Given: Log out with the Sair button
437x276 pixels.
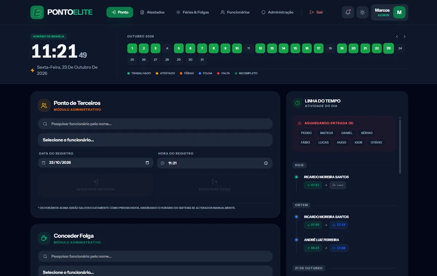Looking at the screenshot, I should tap(316, 12).
